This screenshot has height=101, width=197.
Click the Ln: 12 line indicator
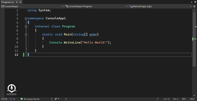(x=167, y=99)
